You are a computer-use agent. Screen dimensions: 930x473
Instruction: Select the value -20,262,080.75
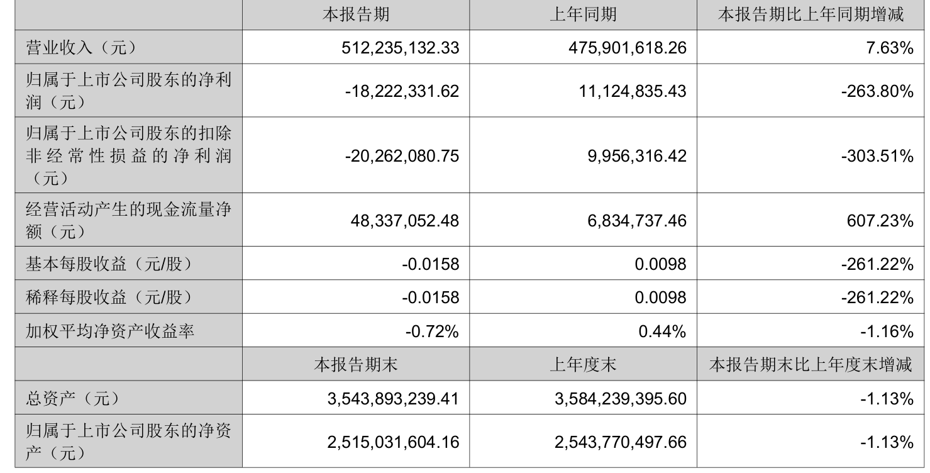point(402,155)
